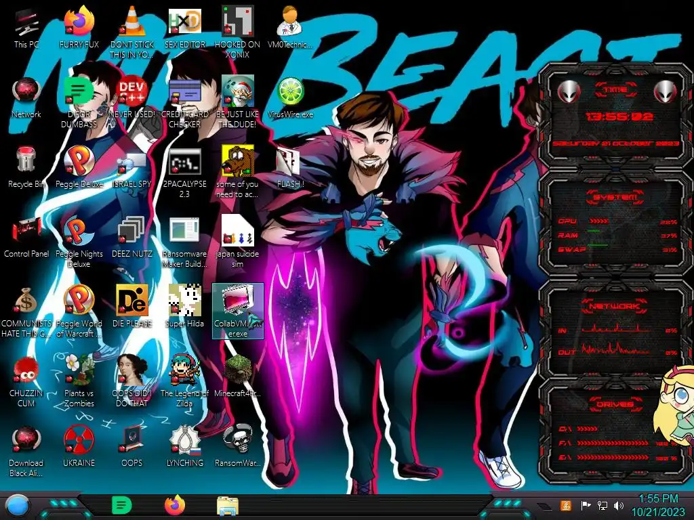Open the Download Black Ali... shortcut
The image size is (694, 520).
tap(26, 451)
